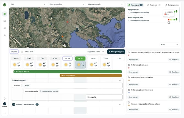This screenshot has width=184, height=118.
Task: Click Προβολή eye for Κυκλοκόνιο alert
Action: pyautogui.click(x=174, y=85)
